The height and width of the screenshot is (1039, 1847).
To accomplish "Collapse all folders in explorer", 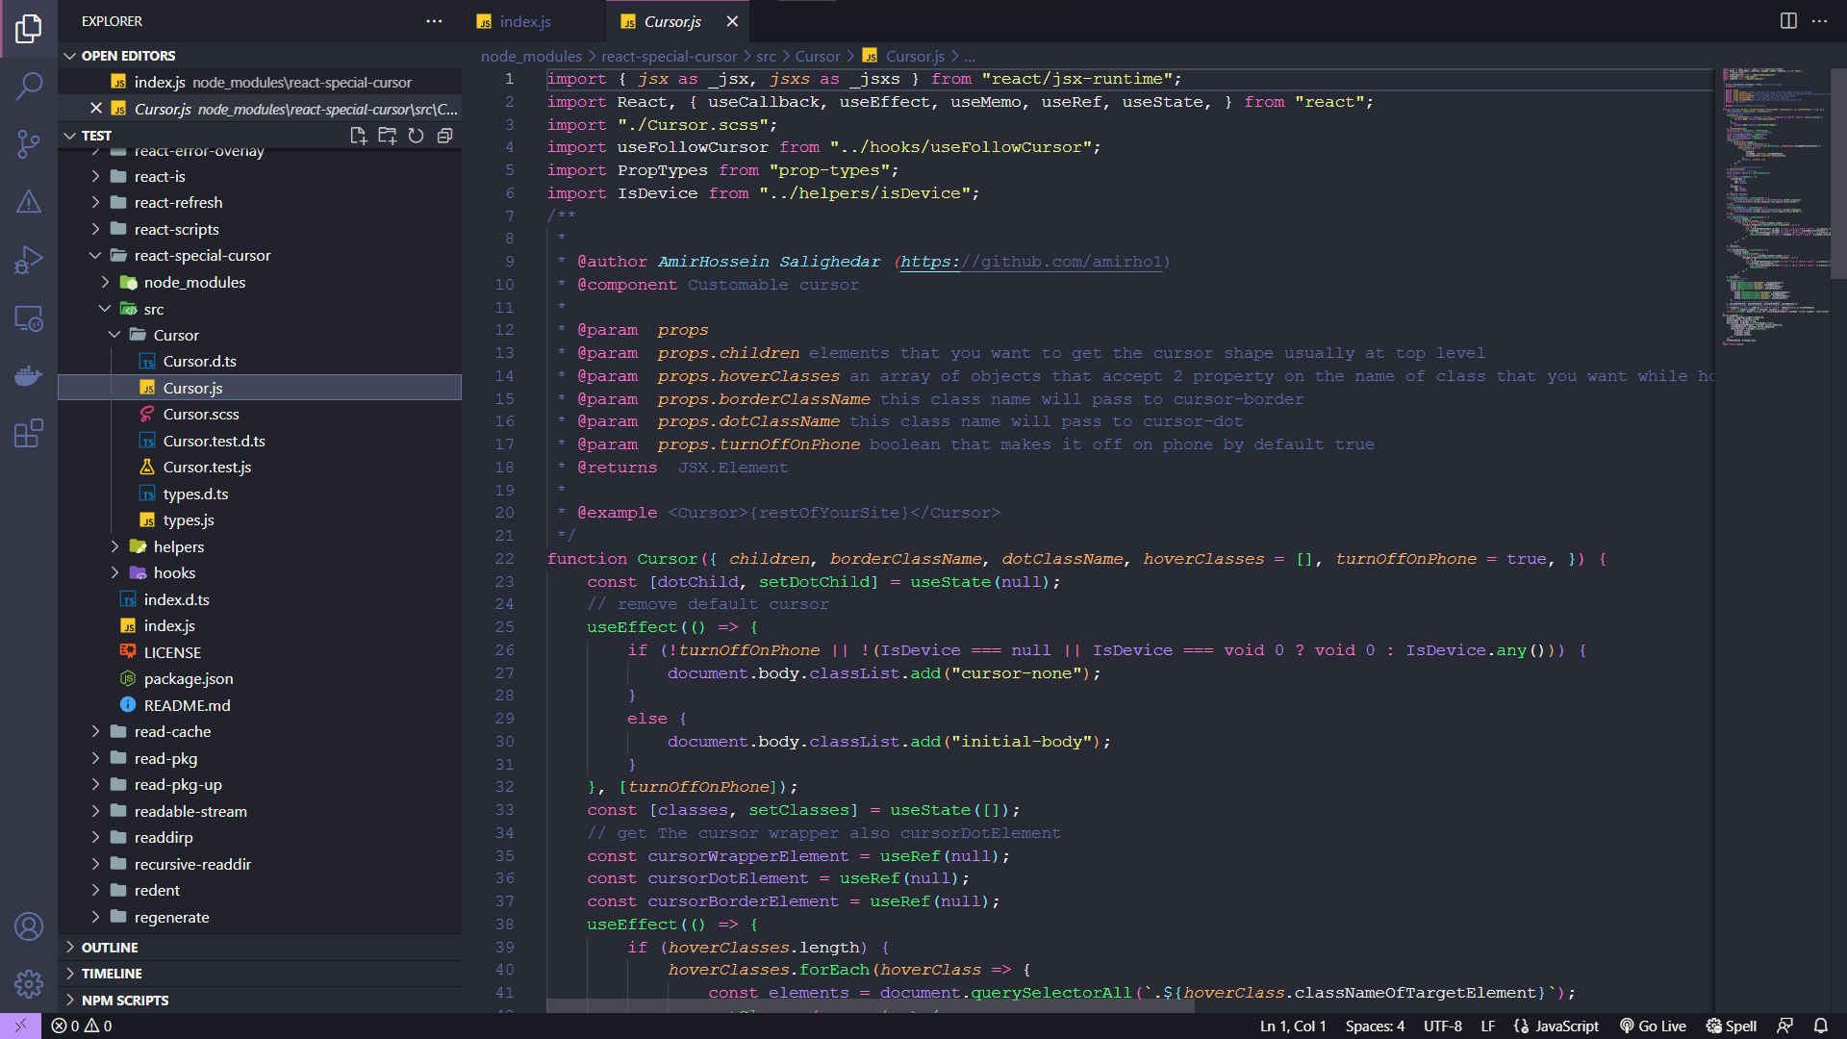I will tap(444, 136).
